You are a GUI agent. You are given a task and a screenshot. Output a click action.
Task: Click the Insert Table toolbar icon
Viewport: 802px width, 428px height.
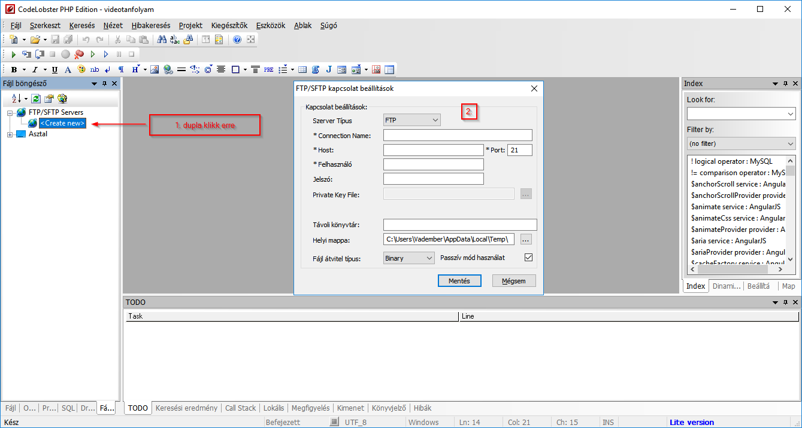pyautogui.click(x=302, y=69)
